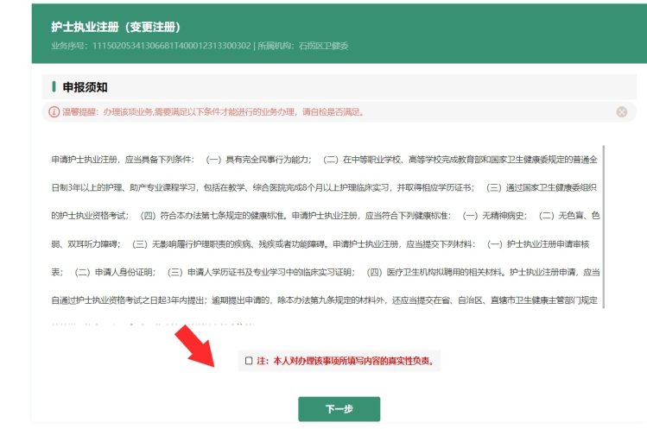Click the green bar beside 申报须知
647x429 pixels.
pos(54,87)
